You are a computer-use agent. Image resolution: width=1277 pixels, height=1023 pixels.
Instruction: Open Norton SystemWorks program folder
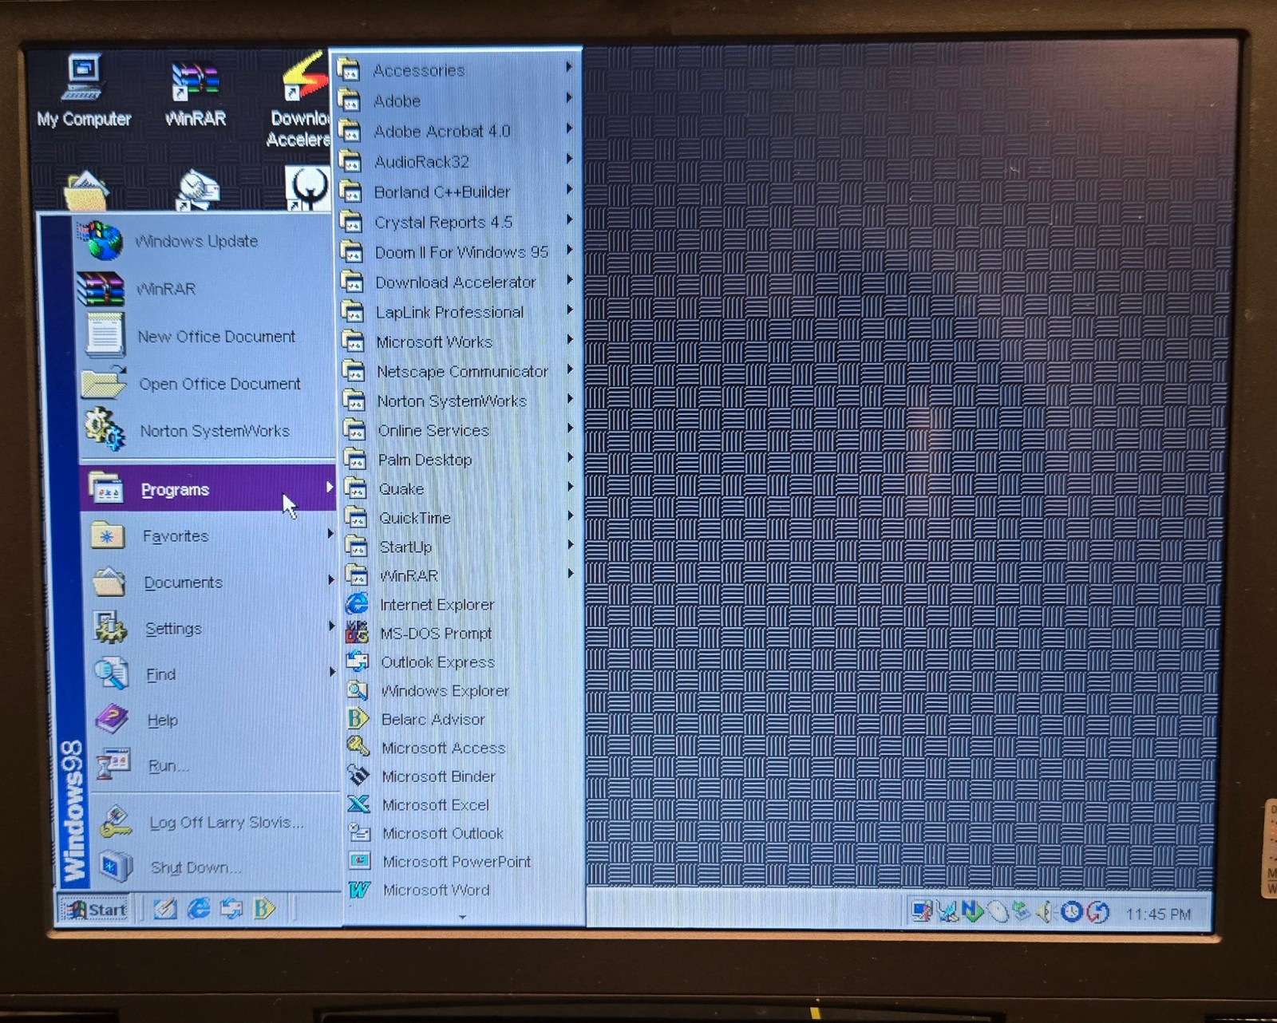coord(459,401)
